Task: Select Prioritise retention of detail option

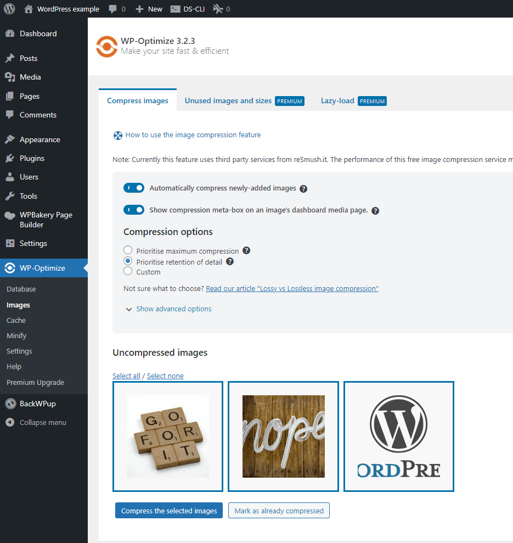Action: (x=128, y=261)
